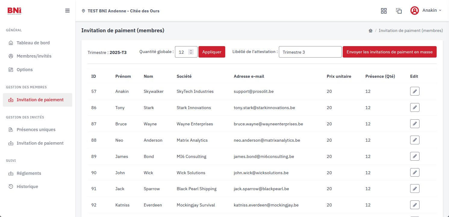The width and height of the screenshot is (449, 217).
Task: Click email bruce.wayne@wayneenterprises.be
Action: pos(268,124)
